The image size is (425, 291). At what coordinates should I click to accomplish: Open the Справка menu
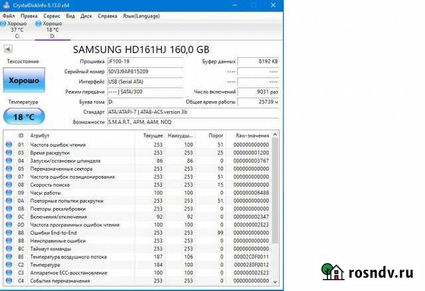[x=108, y=15]
